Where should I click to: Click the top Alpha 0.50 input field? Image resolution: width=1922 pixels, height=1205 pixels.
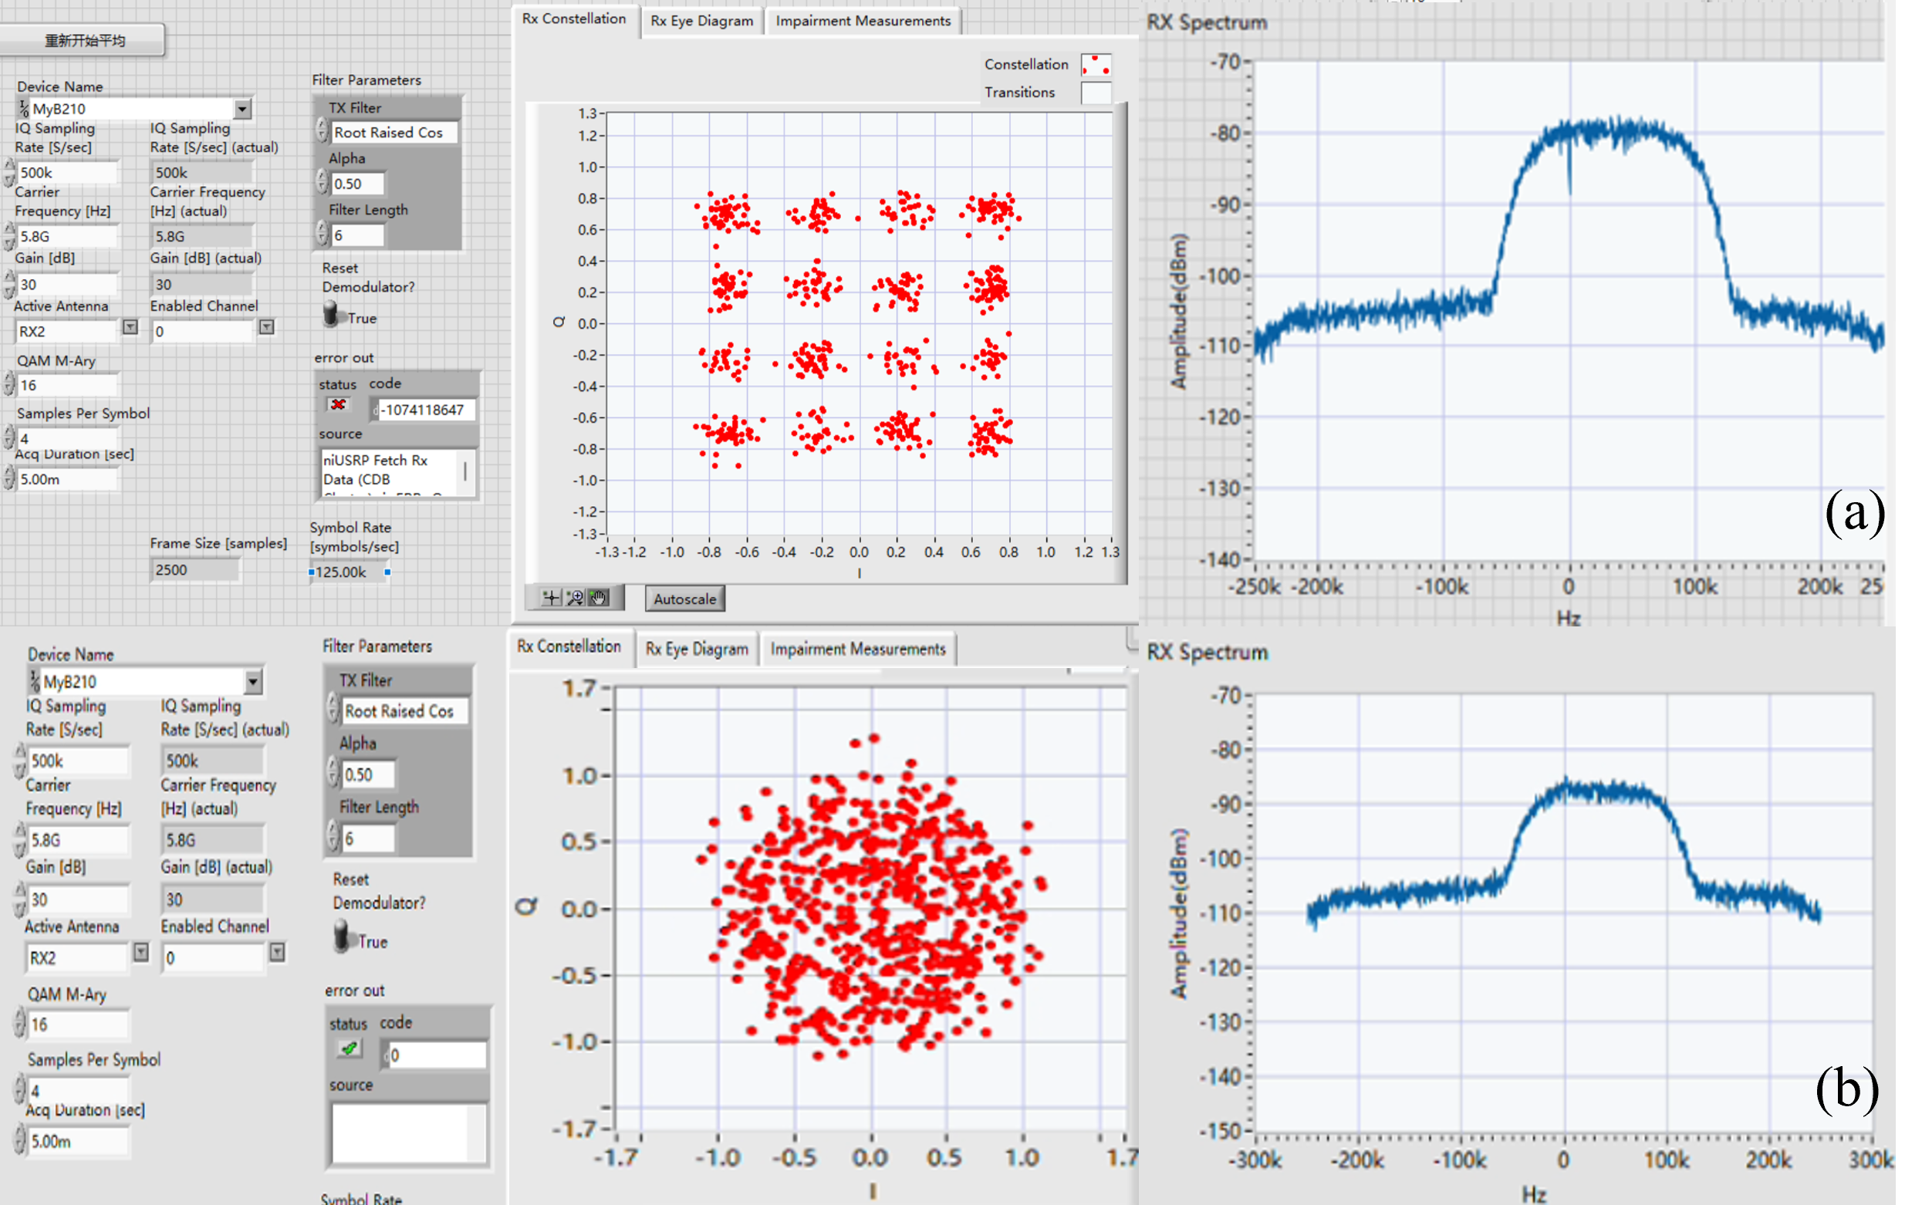(356, 184)
